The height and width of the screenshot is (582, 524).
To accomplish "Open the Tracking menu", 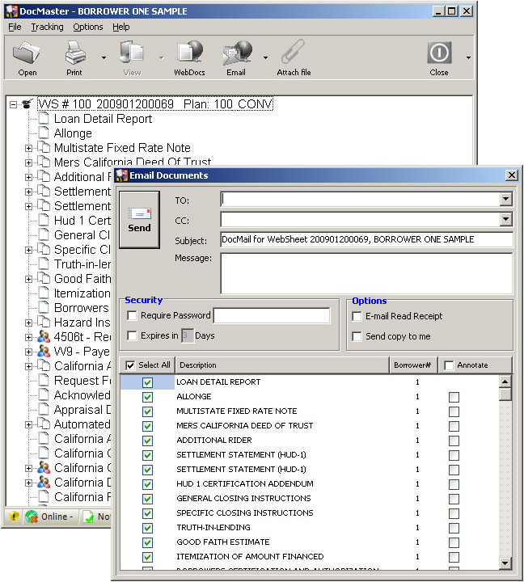I will (x=47, y=27).
